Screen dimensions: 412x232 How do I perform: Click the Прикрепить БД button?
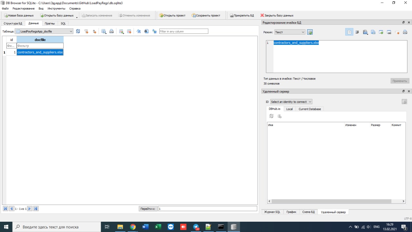tap(242, 15)
